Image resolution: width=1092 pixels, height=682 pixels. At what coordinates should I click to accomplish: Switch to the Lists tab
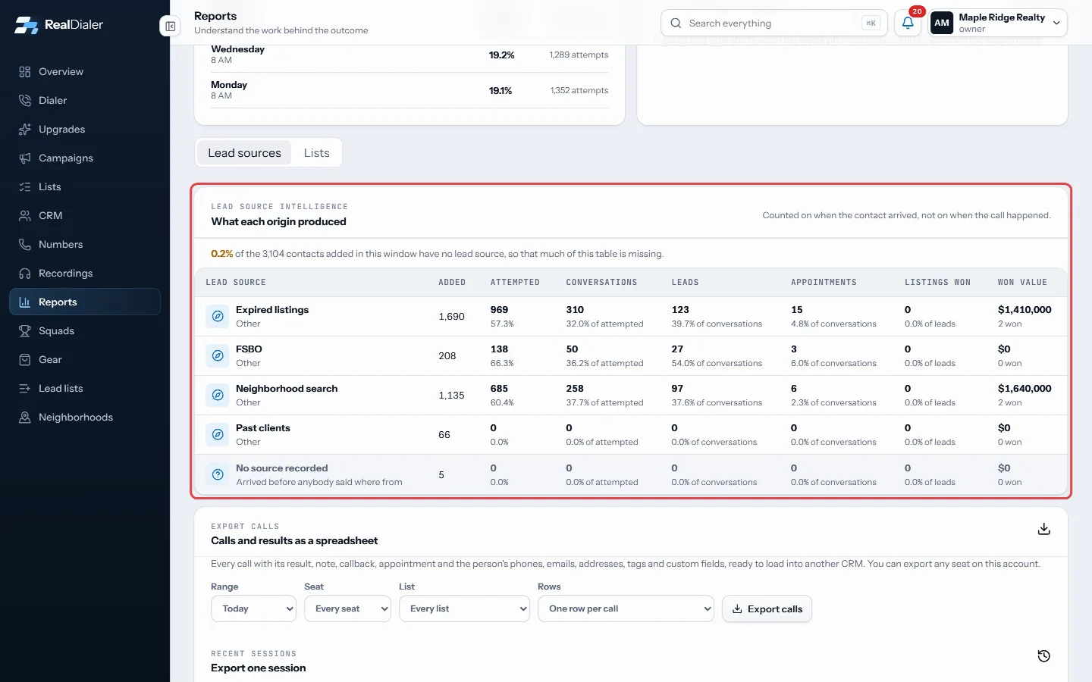(x=317, y=152)
